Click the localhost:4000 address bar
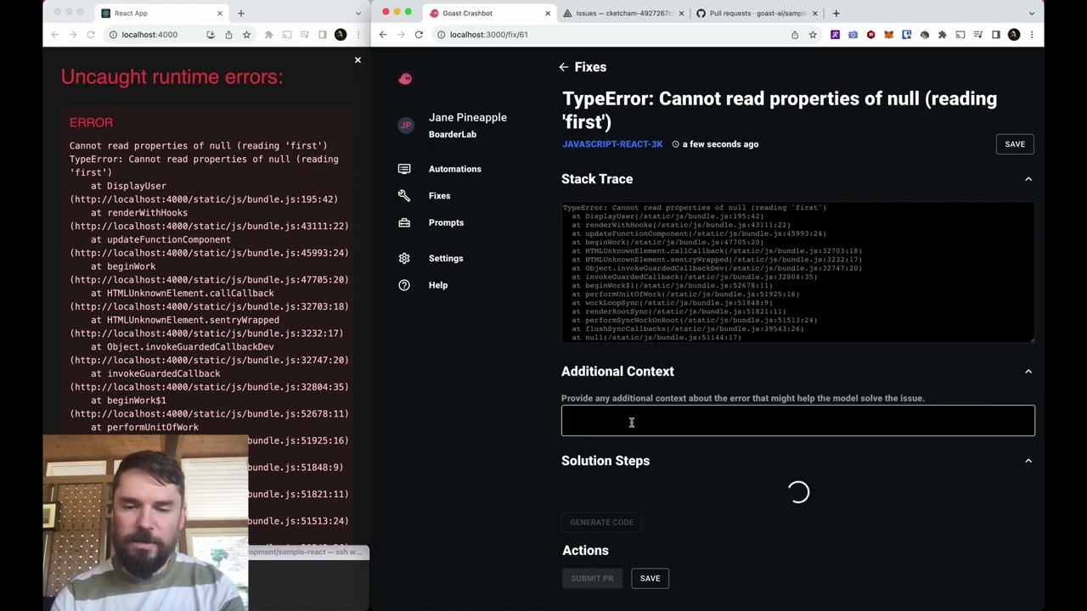1087x611 pixels. click(x=180, y=35)
